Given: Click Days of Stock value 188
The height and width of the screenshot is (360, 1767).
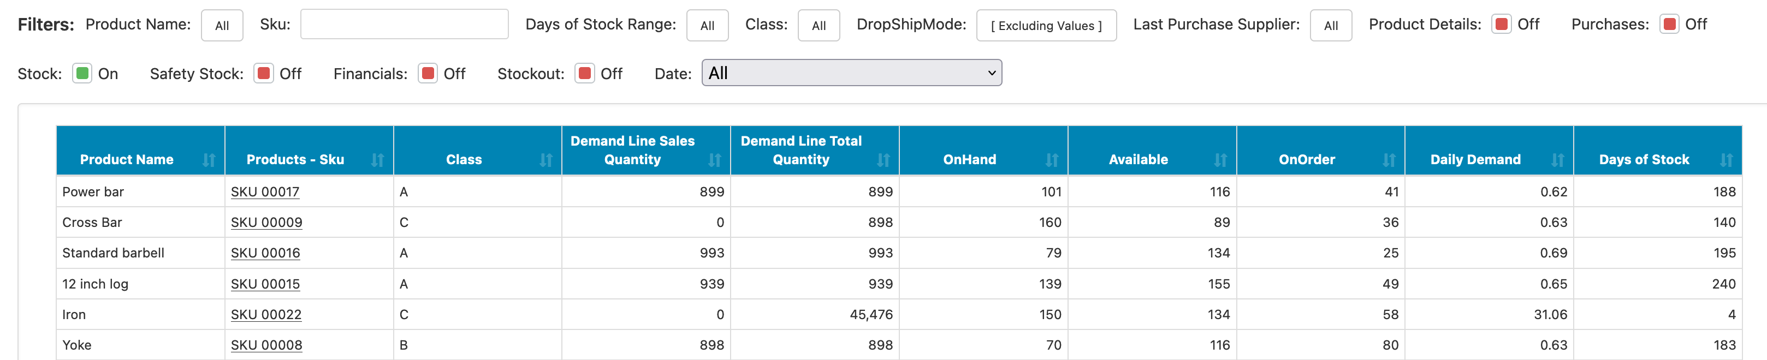Looking at the screenshot, I should (1724, 192).
